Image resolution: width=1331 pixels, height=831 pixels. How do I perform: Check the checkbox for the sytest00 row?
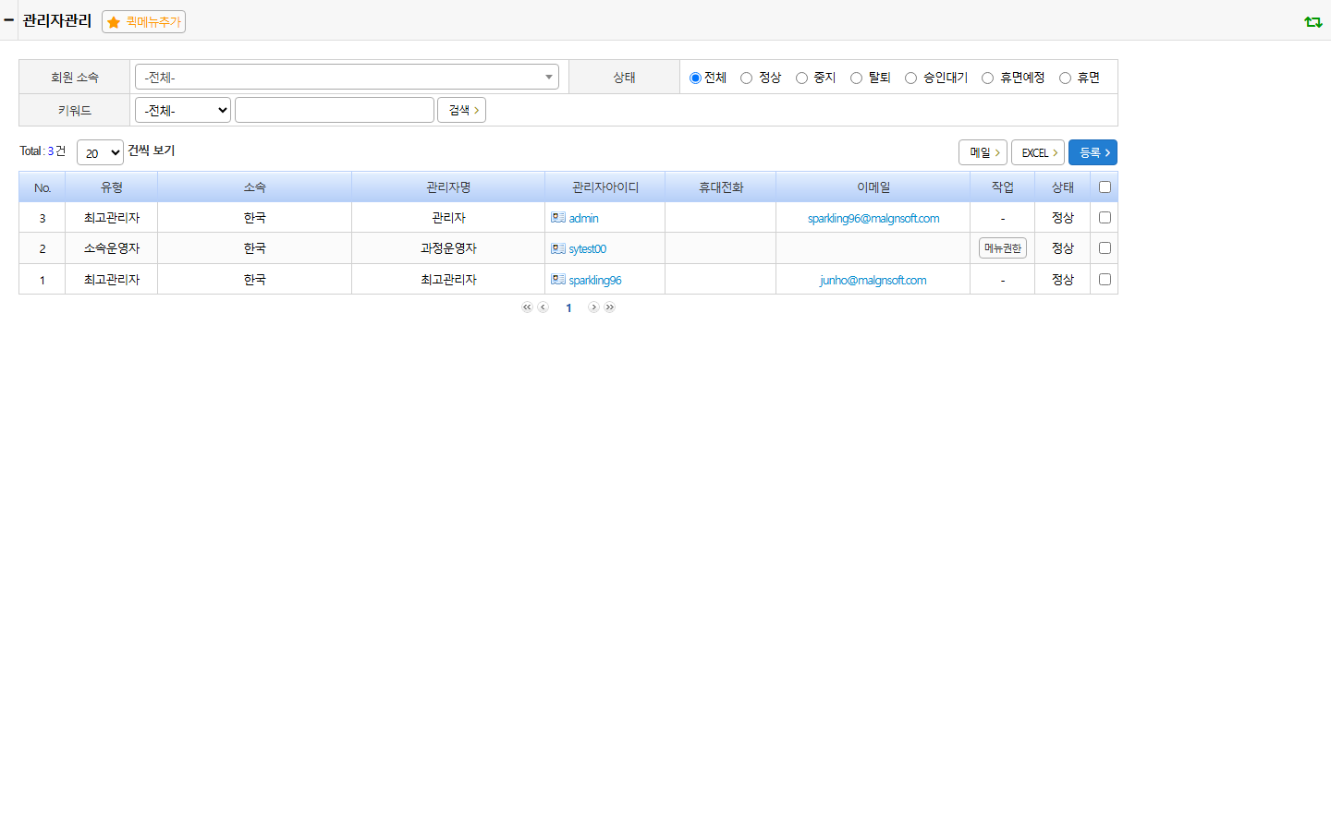tap(1105, 248)
